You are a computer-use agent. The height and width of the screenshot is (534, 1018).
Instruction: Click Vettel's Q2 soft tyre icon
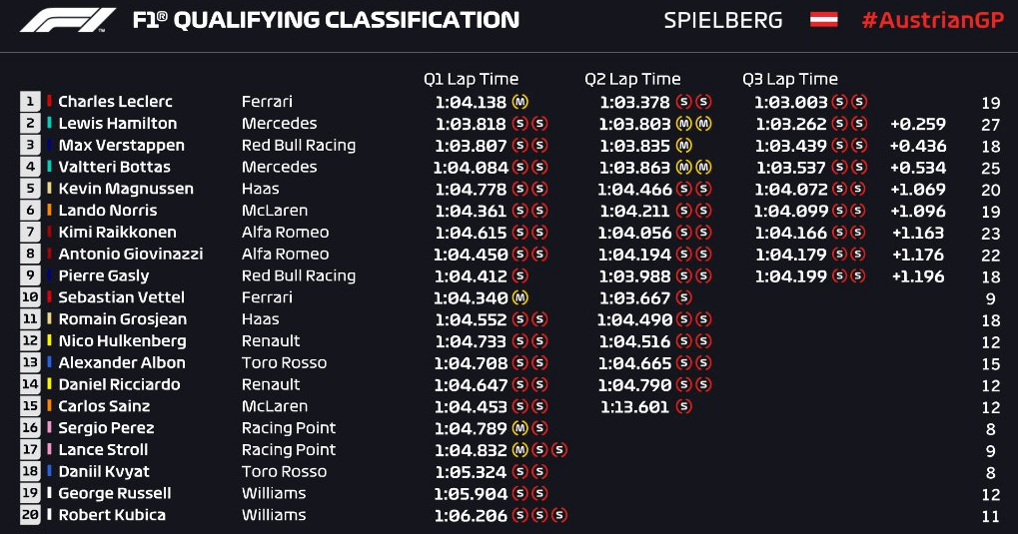(x=683, y=297)
